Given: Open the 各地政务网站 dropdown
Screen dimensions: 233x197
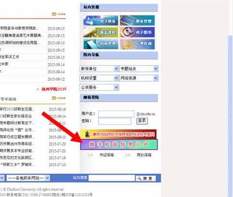Looking at the screenshot, I should coord(28,178).
